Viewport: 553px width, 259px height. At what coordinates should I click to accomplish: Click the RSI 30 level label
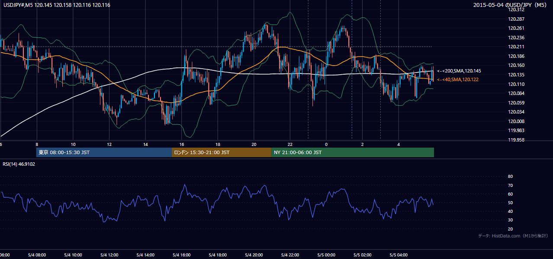pyautogui.click(x=510, y=220)
